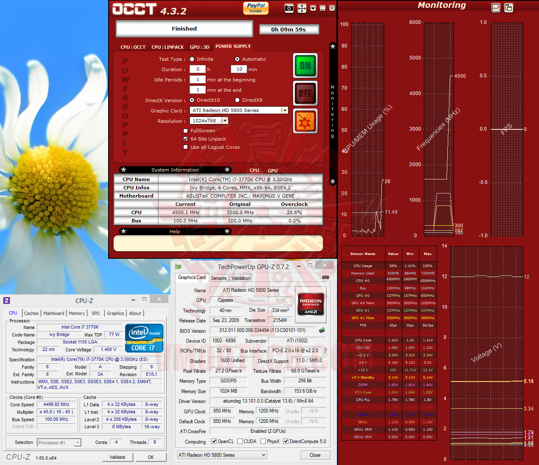Open the GPU:3D test tab
Image resolution: width=539 pixels, height=465 pixels.
[x=200, y=47]
